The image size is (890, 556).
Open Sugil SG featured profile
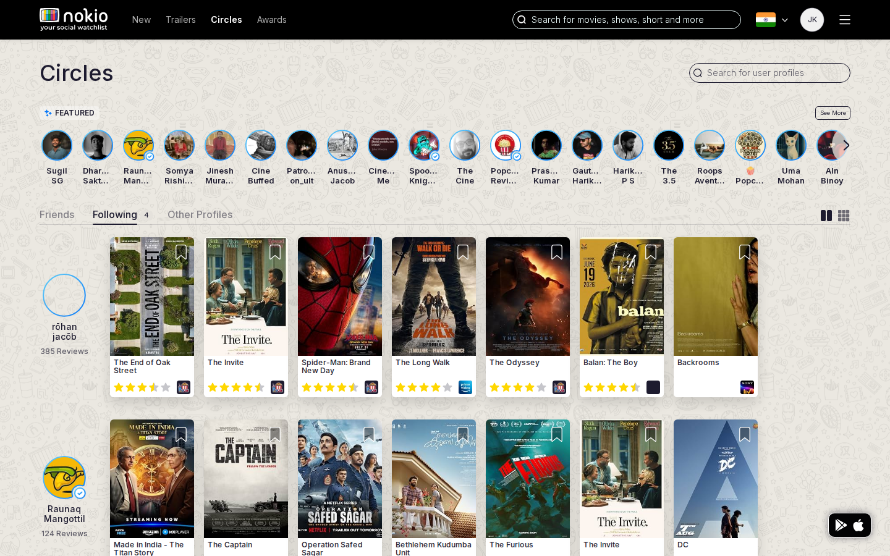pos(57,145)
